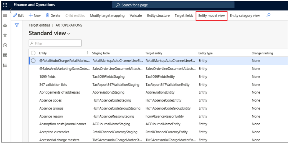Open Target fields
Screen dimensions: 290x143
pos(184,16)
